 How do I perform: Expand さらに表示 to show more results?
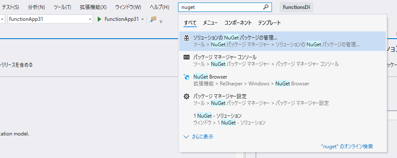point(198,137)
